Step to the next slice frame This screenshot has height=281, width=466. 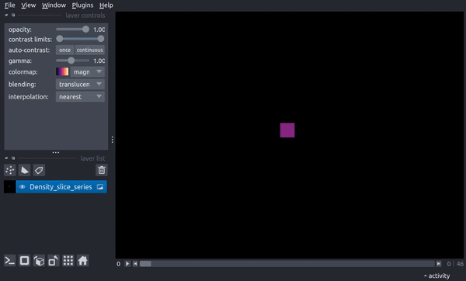coord(439,263)
